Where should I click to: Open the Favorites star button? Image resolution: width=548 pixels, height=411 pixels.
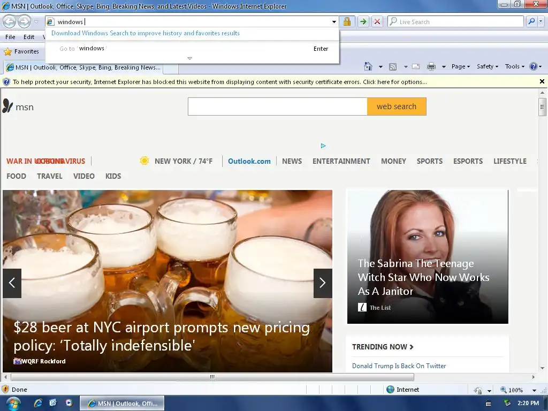(x=21, y=51)
